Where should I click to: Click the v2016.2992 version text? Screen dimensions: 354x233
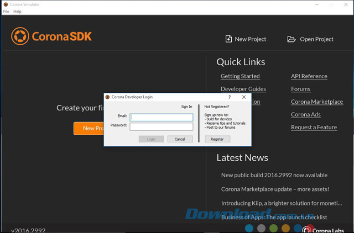28,230
